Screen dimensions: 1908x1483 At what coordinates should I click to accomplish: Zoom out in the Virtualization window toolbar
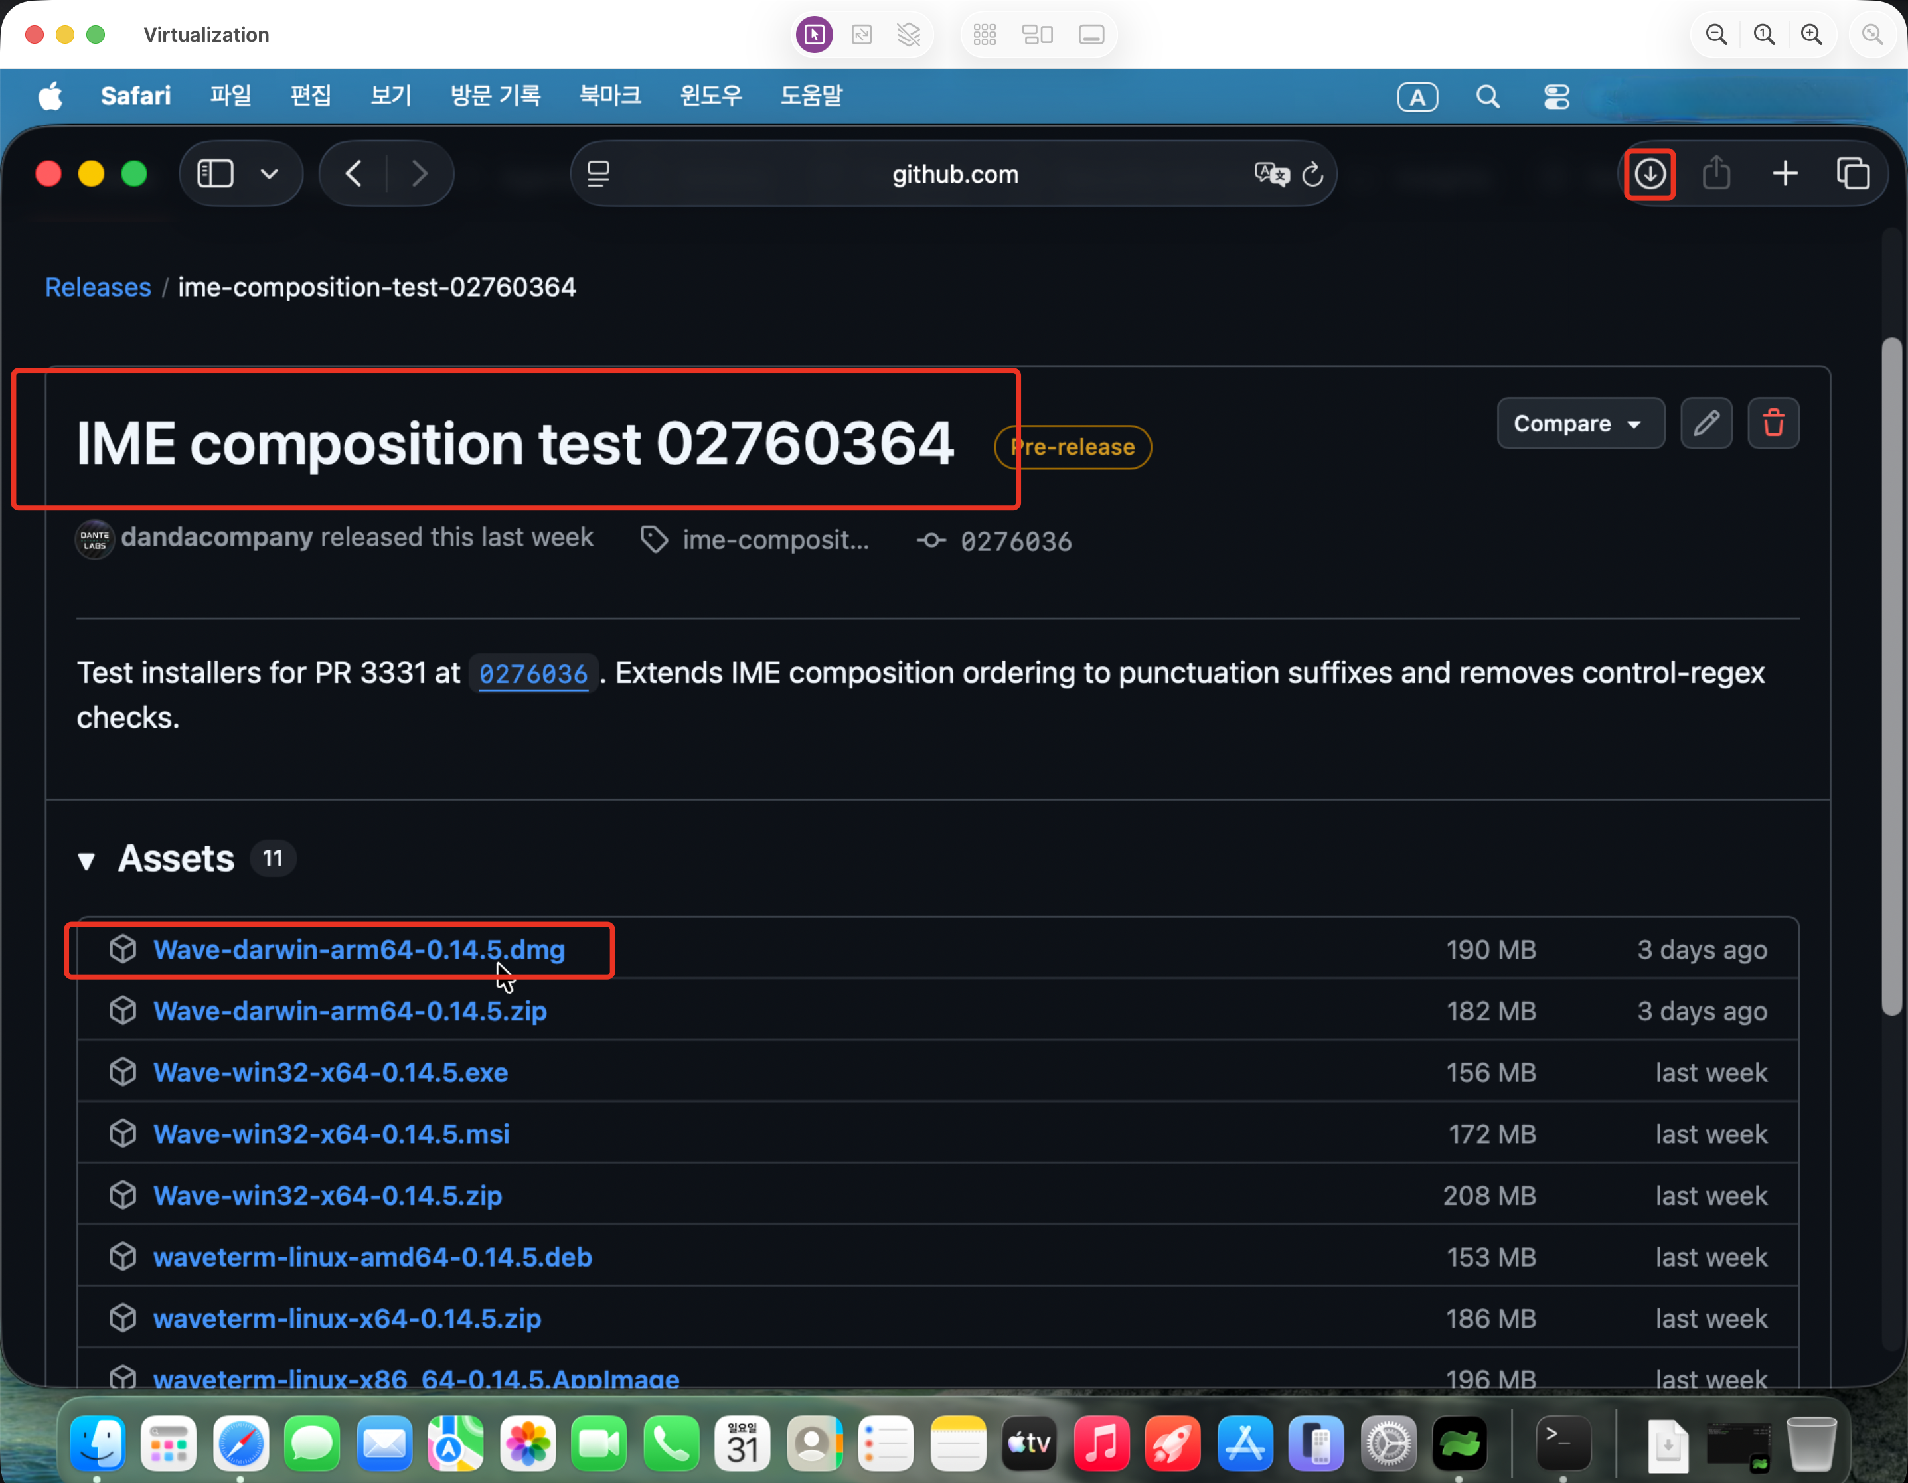click(1715, 35)
